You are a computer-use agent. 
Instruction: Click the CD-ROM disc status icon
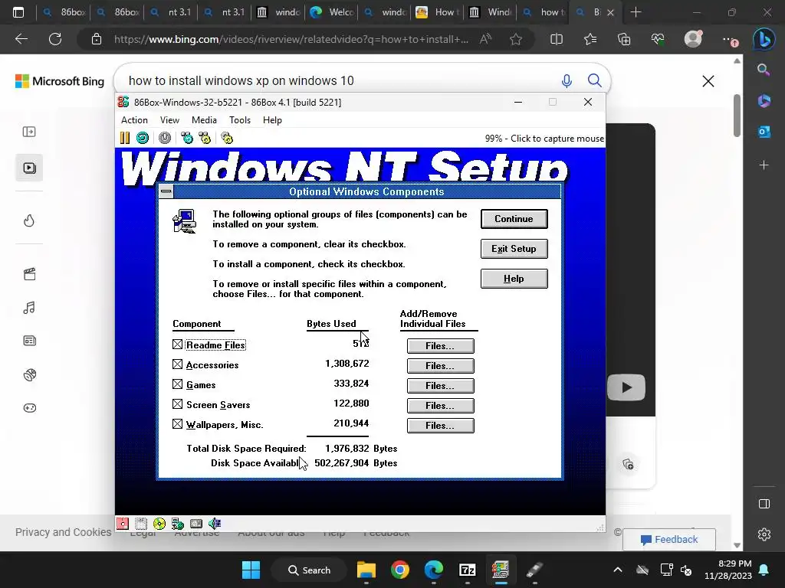(159, 524)
